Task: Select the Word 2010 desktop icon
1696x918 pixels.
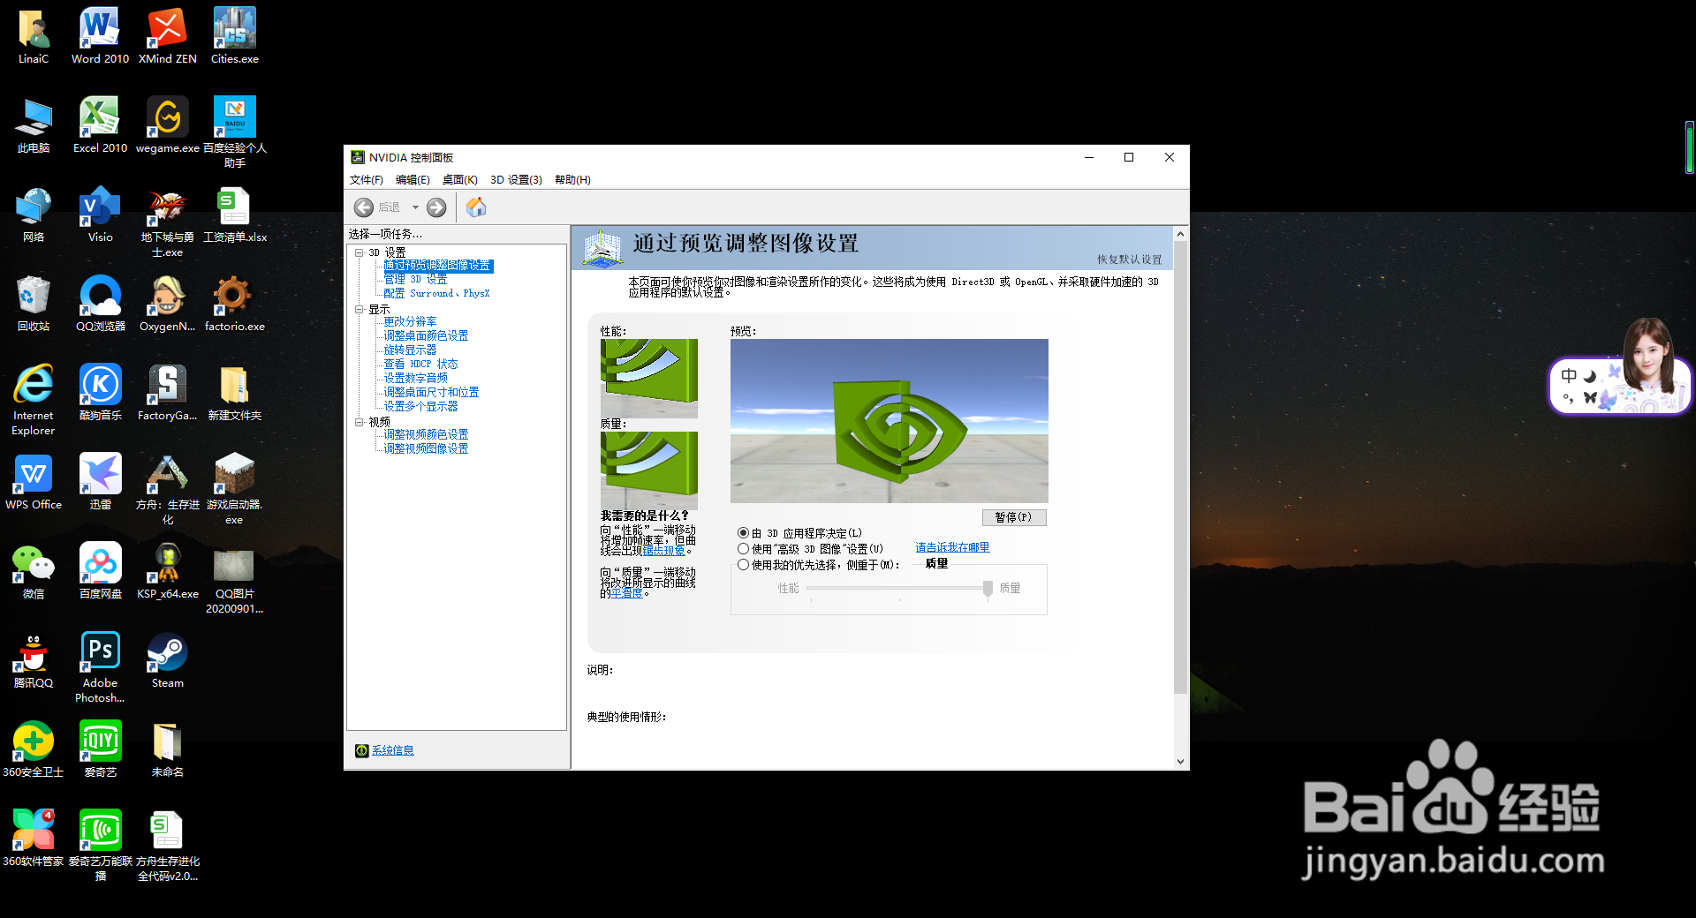Action: [100, 36]
